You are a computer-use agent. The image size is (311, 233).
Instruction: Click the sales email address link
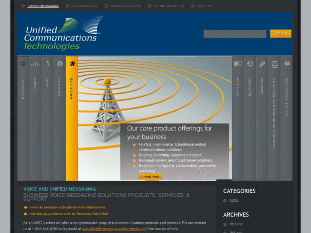coord(114,229)
